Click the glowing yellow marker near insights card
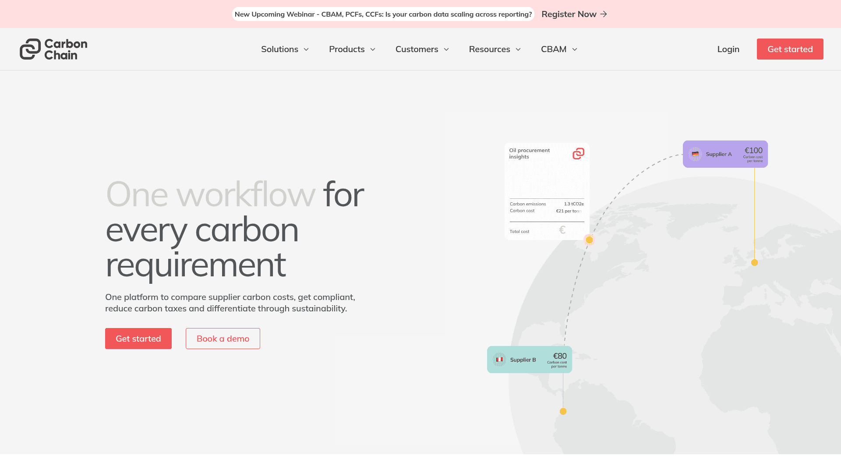Screen dimensions: 841x473 pyautogui.click(x=589, y=240)
